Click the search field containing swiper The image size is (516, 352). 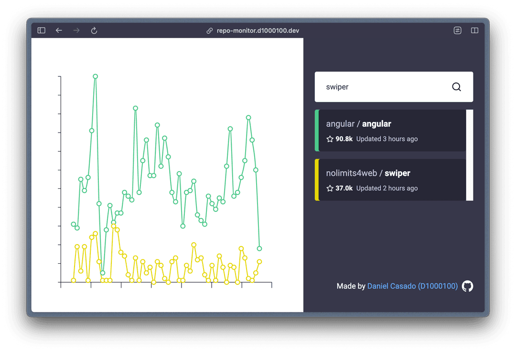tap(394, 87)
